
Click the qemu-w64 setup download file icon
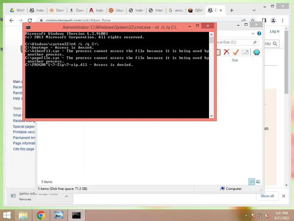(x=13, y=196)
